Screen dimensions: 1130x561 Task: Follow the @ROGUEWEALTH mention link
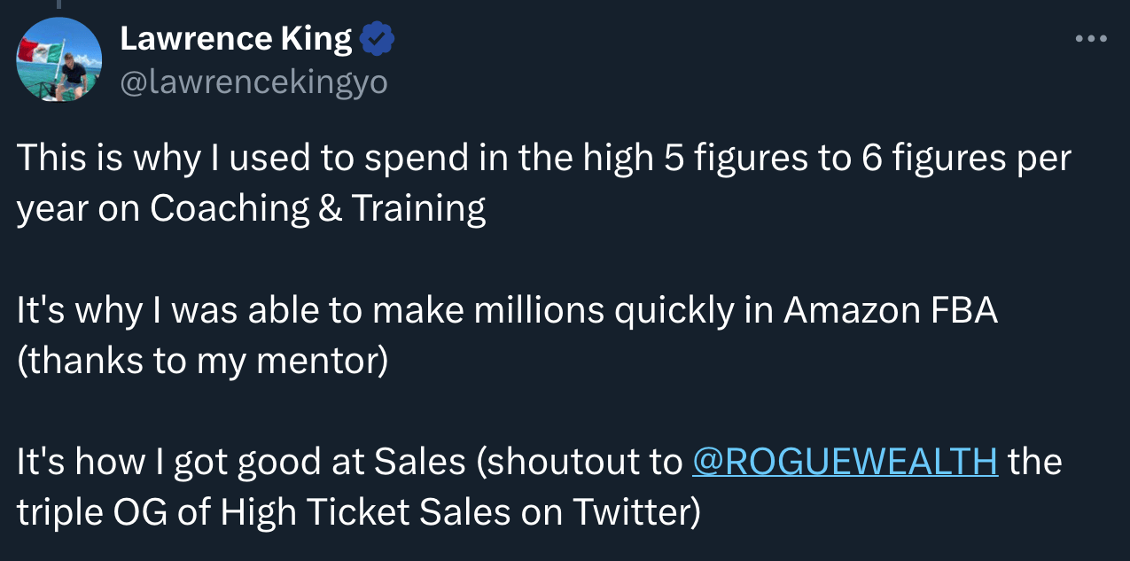point(845,462)
